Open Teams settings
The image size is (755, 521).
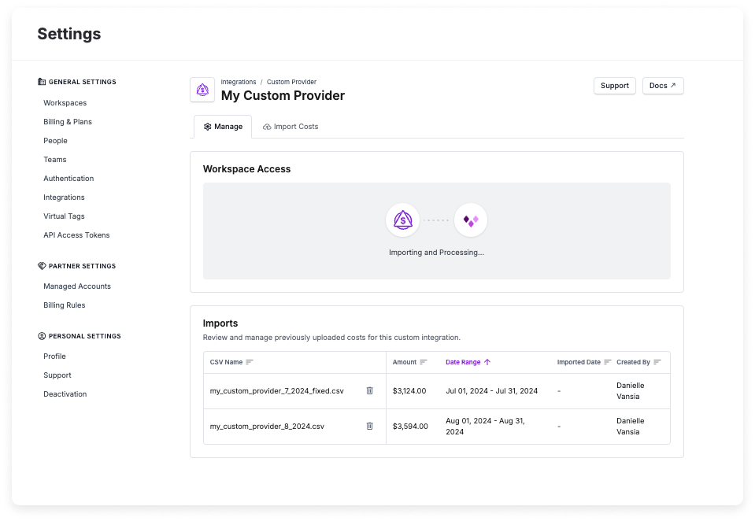click(x=55, y=160)
